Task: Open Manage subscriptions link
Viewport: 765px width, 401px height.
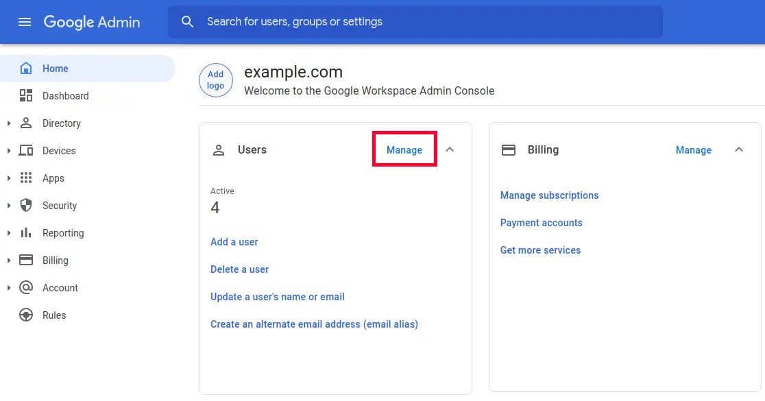Action: click(x=549, y=195)
